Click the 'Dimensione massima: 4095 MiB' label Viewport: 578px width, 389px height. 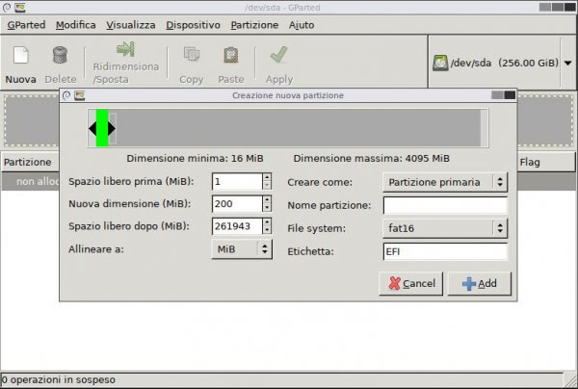(372, 159)
